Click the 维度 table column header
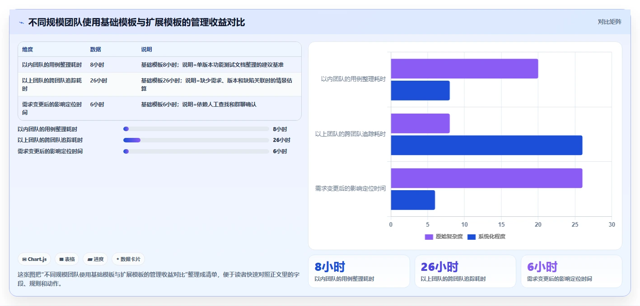This screenshot has height=306, width=640. (28, 50)
